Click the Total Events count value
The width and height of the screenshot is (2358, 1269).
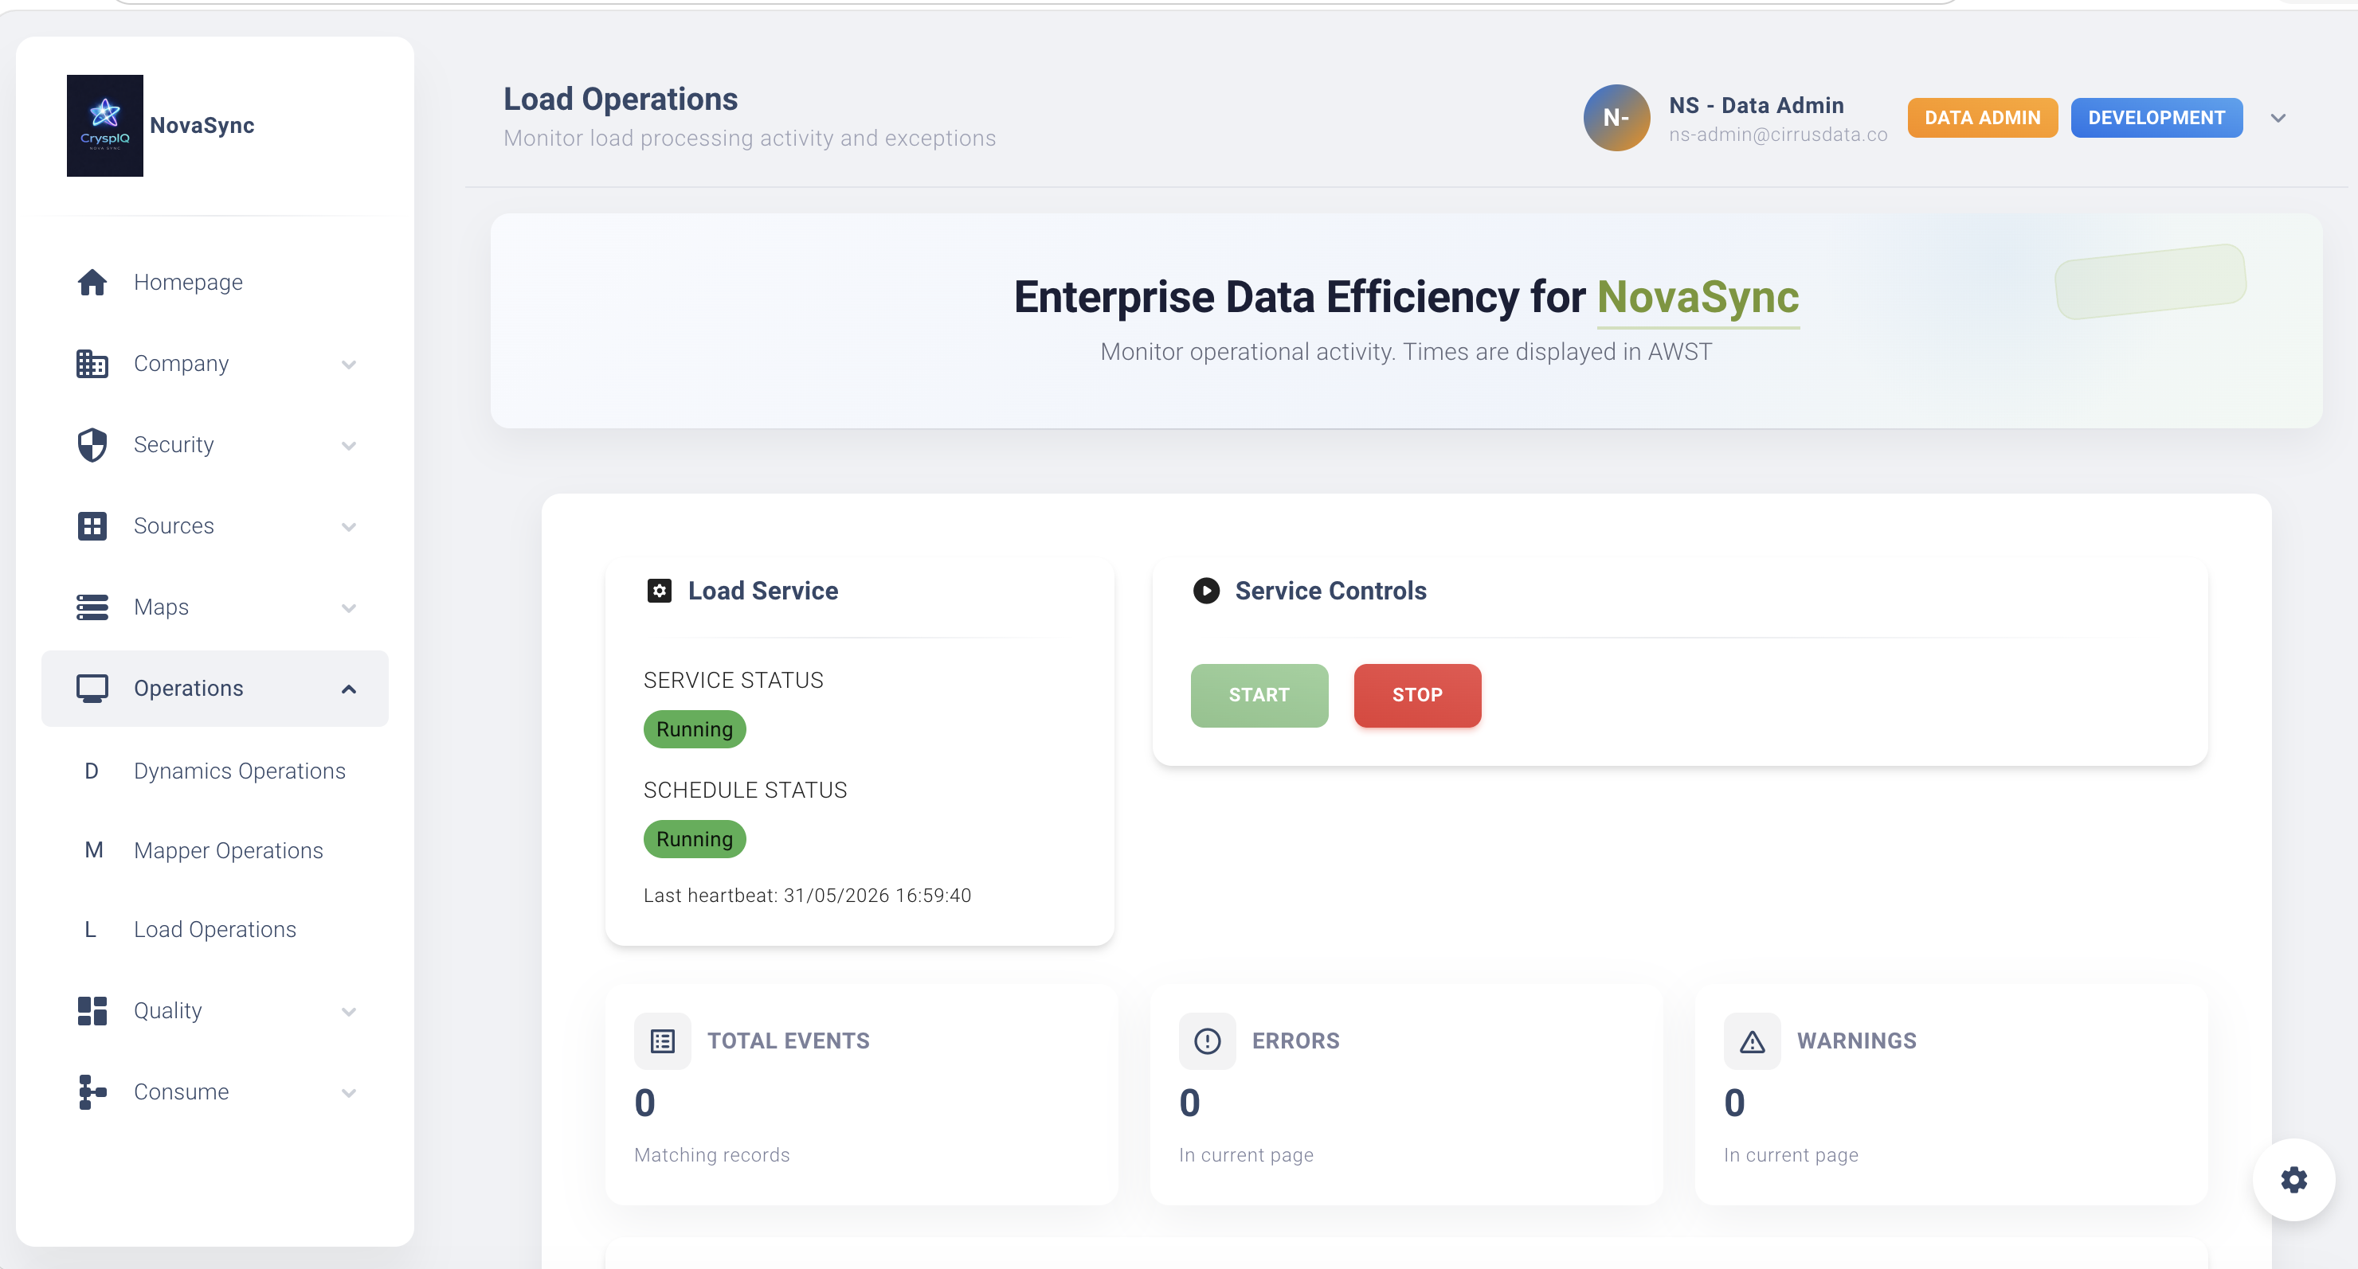[x=645, y=1103]
